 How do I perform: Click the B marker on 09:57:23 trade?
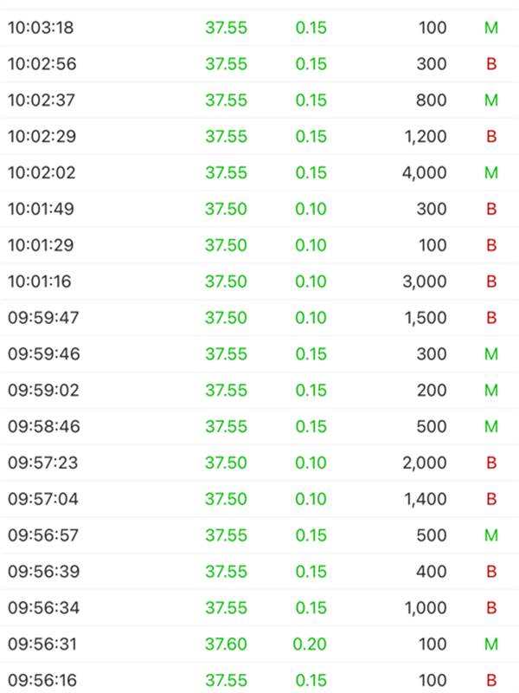pyautogui.click(x=491, y=463)
